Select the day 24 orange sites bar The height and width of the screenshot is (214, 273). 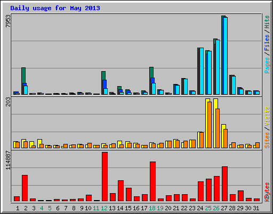pos(202,140)
